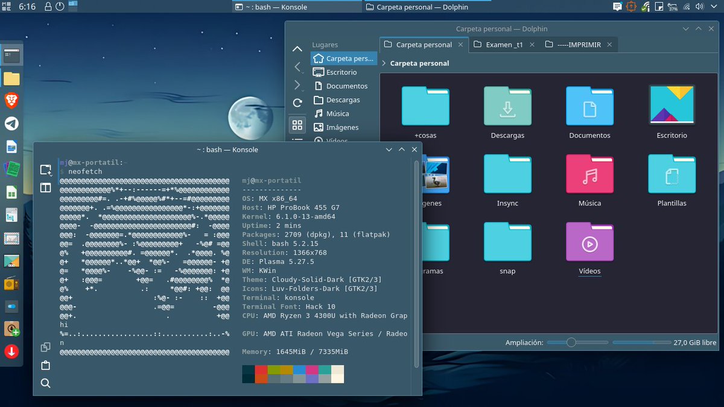Navigate back in Dolphin

click(x=297, y=67)
